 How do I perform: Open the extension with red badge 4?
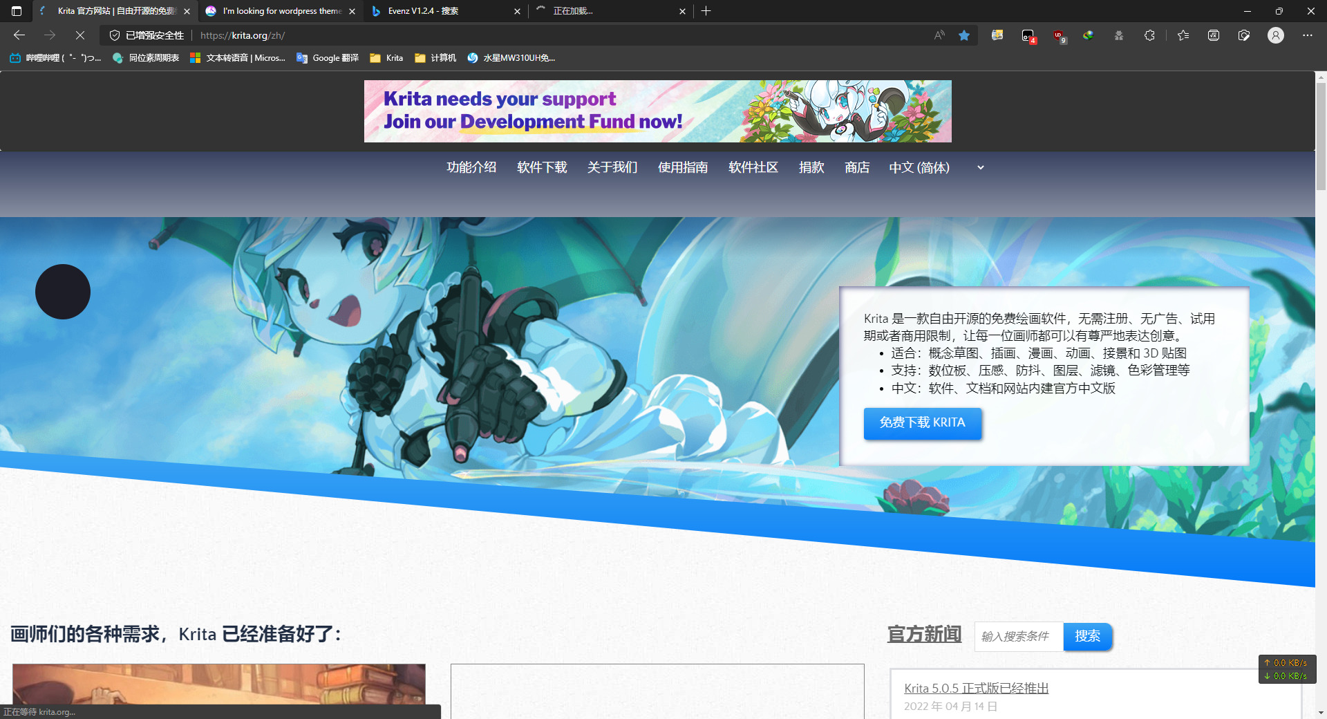tap(1028, 36)
